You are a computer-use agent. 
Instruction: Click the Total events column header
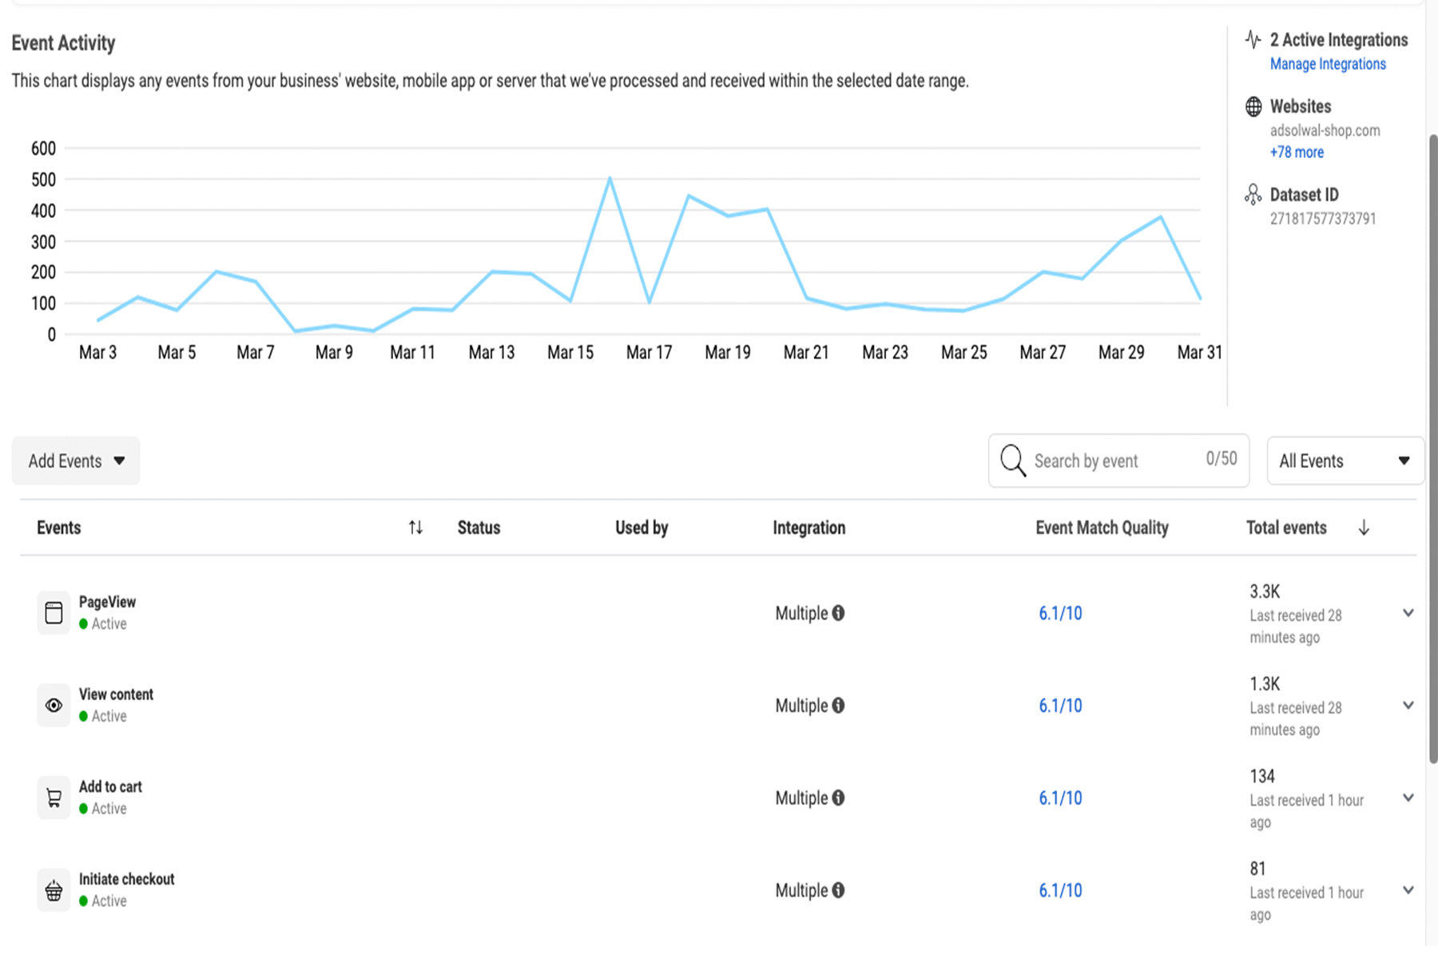pos(1286,528)
